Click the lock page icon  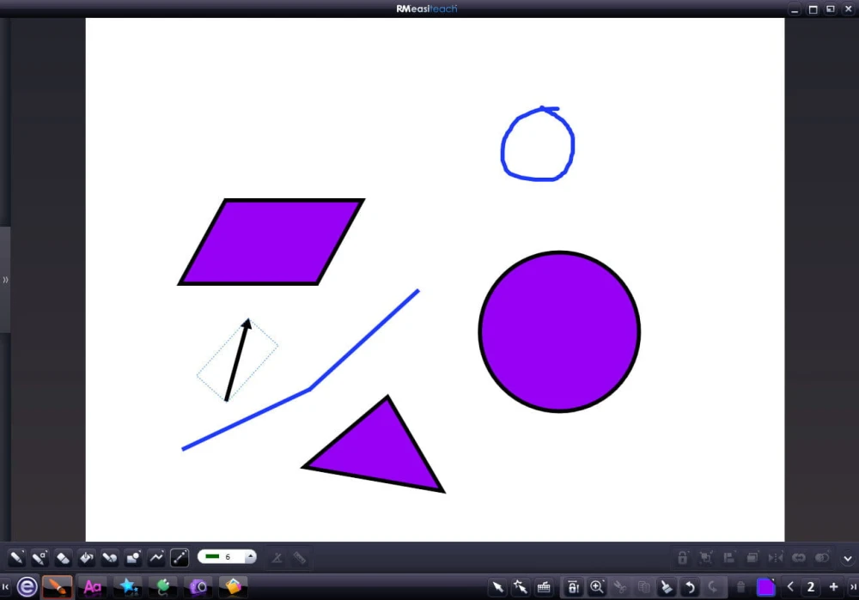click(x=573, y=587)
